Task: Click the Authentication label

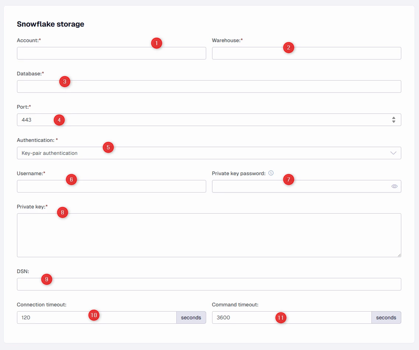Action: click(x=37, y=140)
